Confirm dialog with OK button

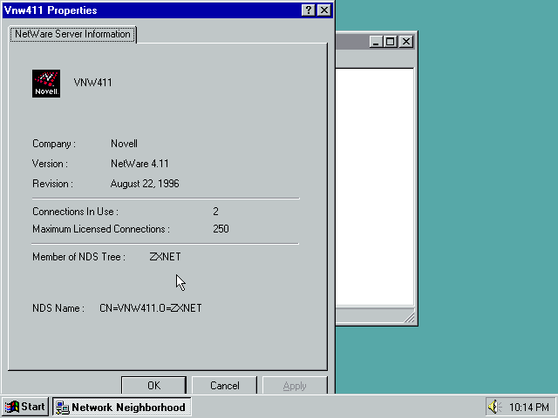153,385
